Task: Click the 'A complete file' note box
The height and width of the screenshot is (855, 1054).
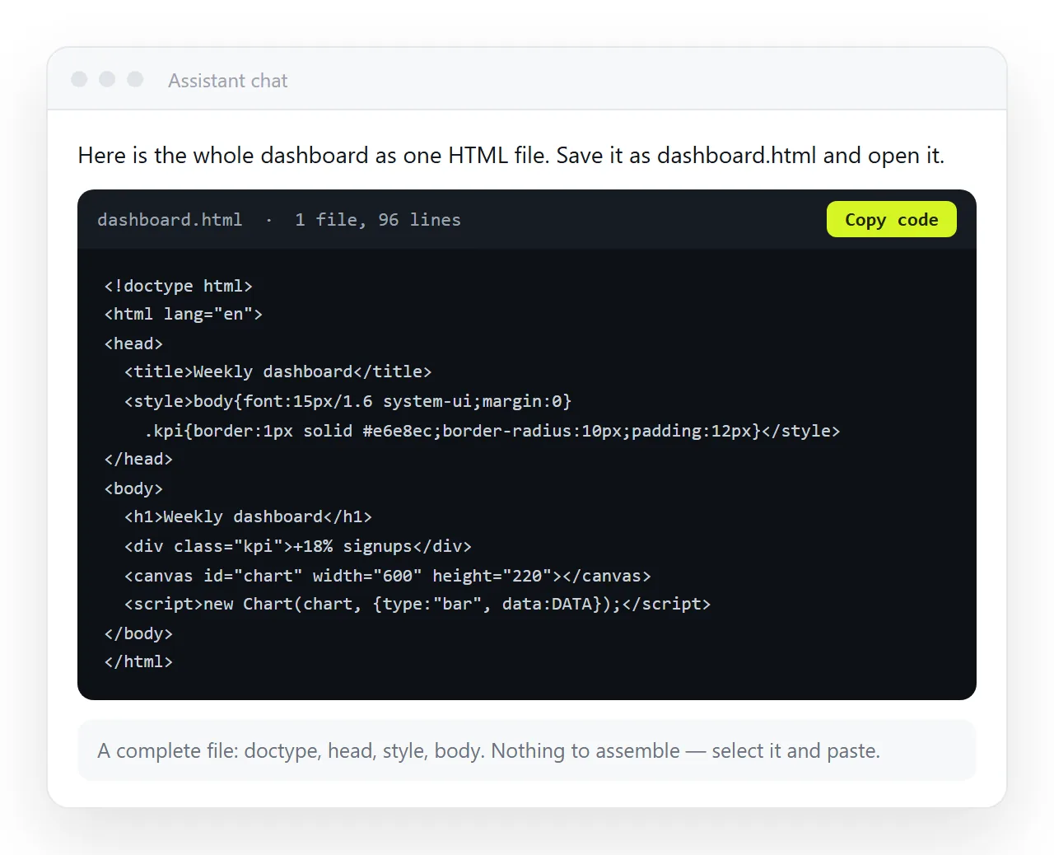Action: tap(527, 750)
